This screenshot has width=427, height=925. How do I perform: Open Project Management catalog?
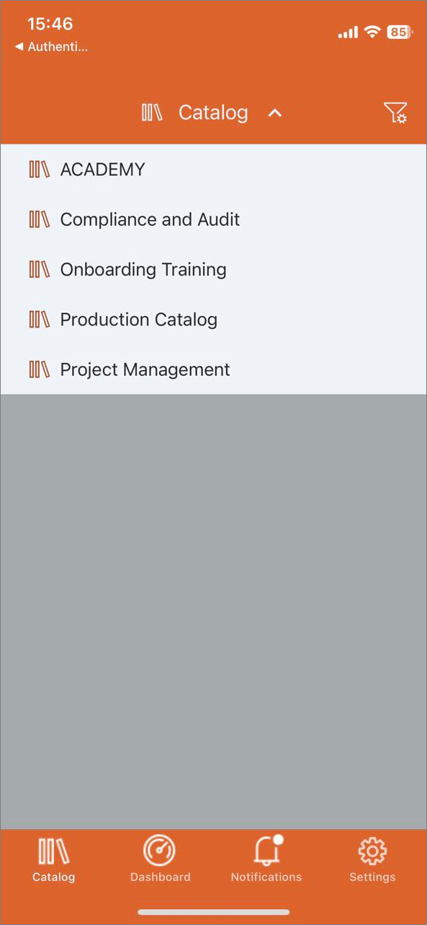point(214,369)
